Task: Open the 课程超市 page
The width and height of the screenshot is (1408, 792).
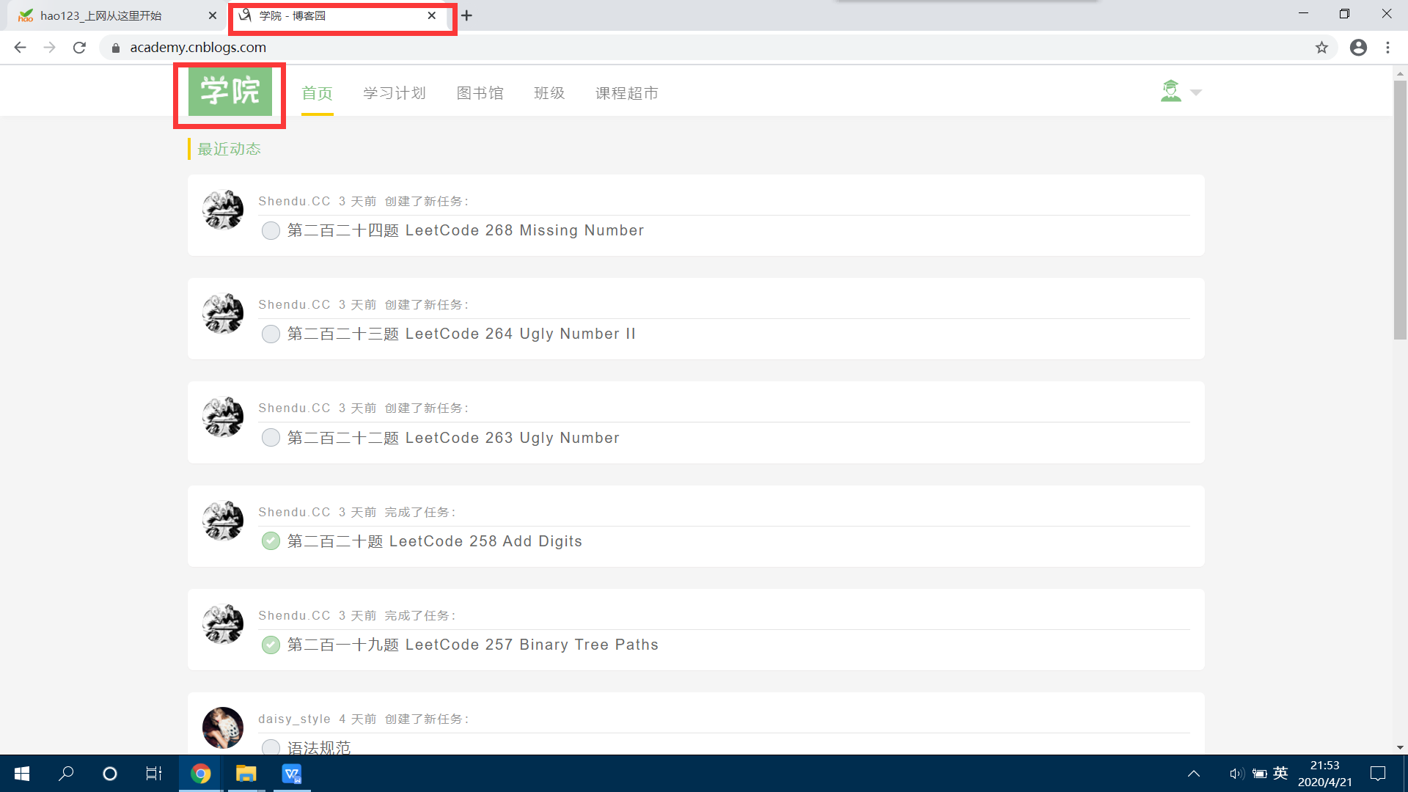Action: [626, 93]
